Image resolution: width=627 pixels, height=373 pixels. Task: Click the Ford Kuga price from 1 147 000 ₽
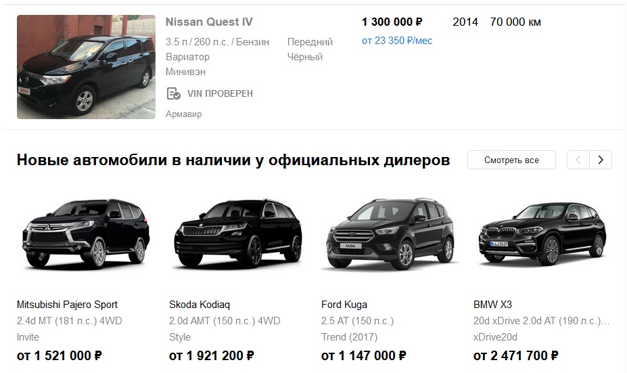[363, 355]
